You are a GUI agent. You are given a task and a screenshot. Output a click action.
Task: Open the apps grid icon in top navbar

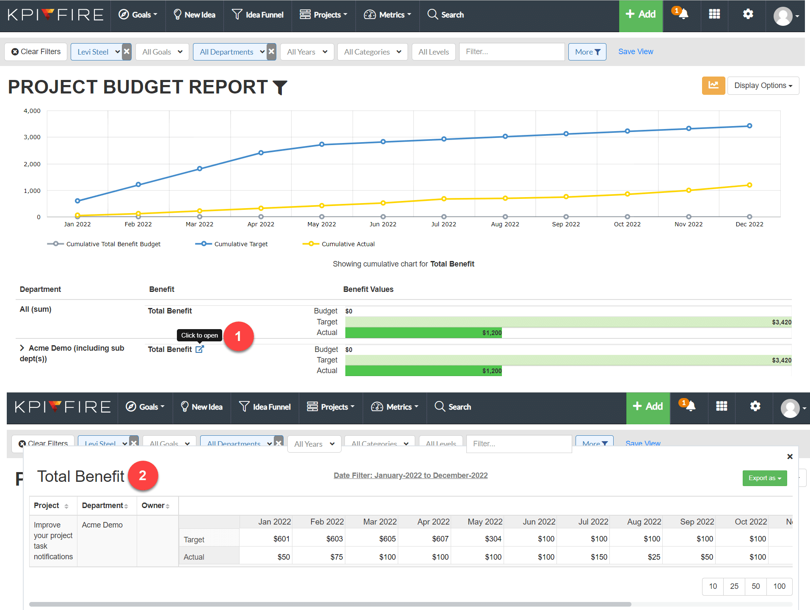click(x=714, y=14)
